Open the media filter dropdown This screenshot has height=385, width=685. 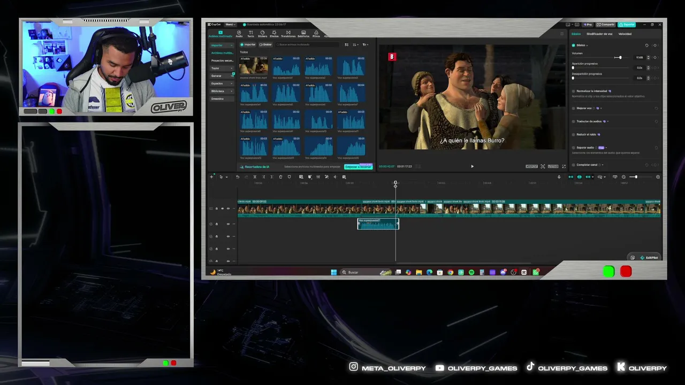tap(366, 45)
